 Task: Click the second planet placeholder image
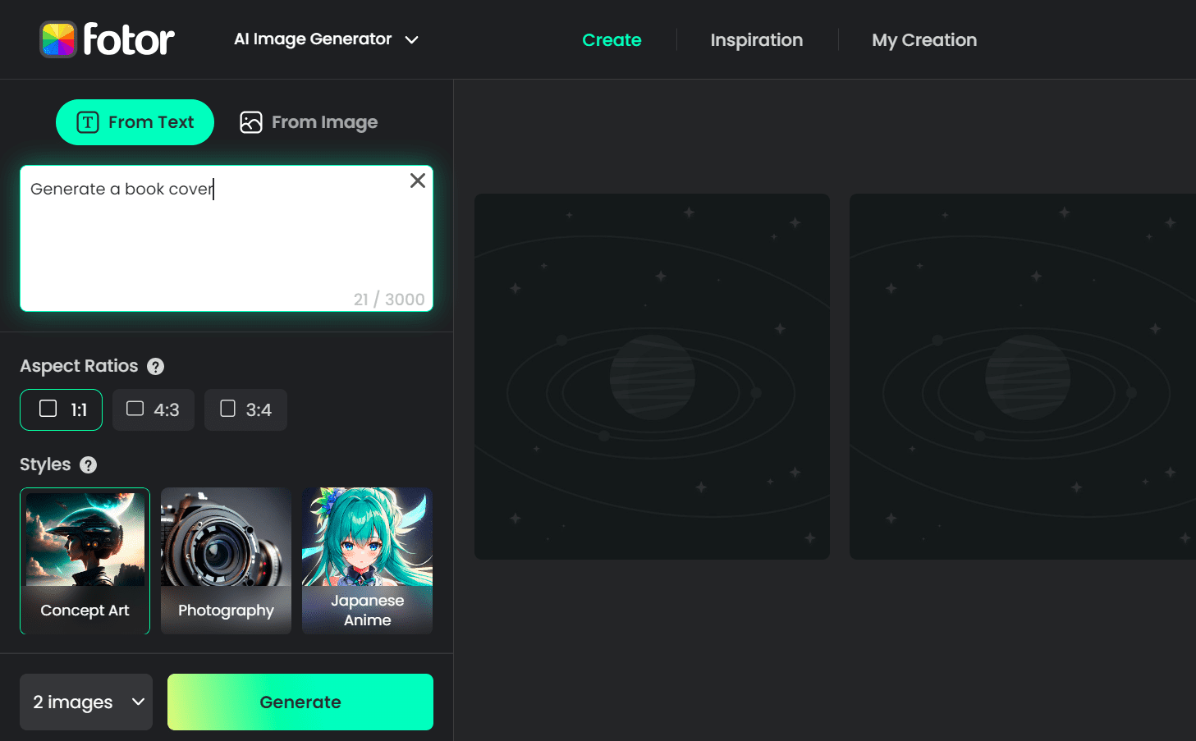(1023, 377)
